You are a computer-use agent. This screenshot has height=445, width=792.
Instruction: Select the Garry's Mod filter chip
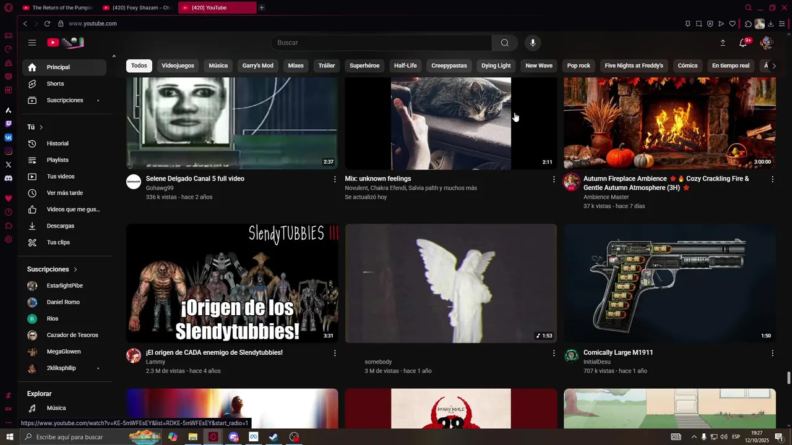(257, 66)
